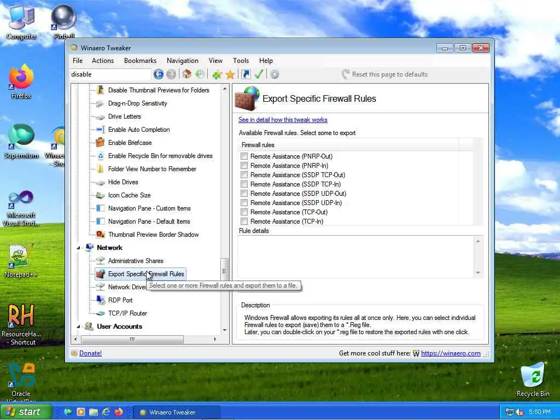Click the Firewall rules column header
The image size is (560, 420).
click(349, 144)
